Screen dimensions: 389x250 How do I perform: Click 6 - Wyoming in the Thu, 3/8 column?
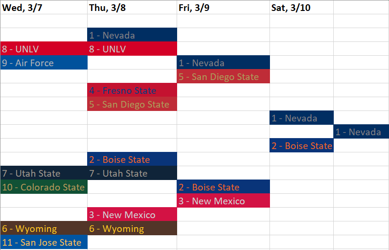click(x=132, y=229)
